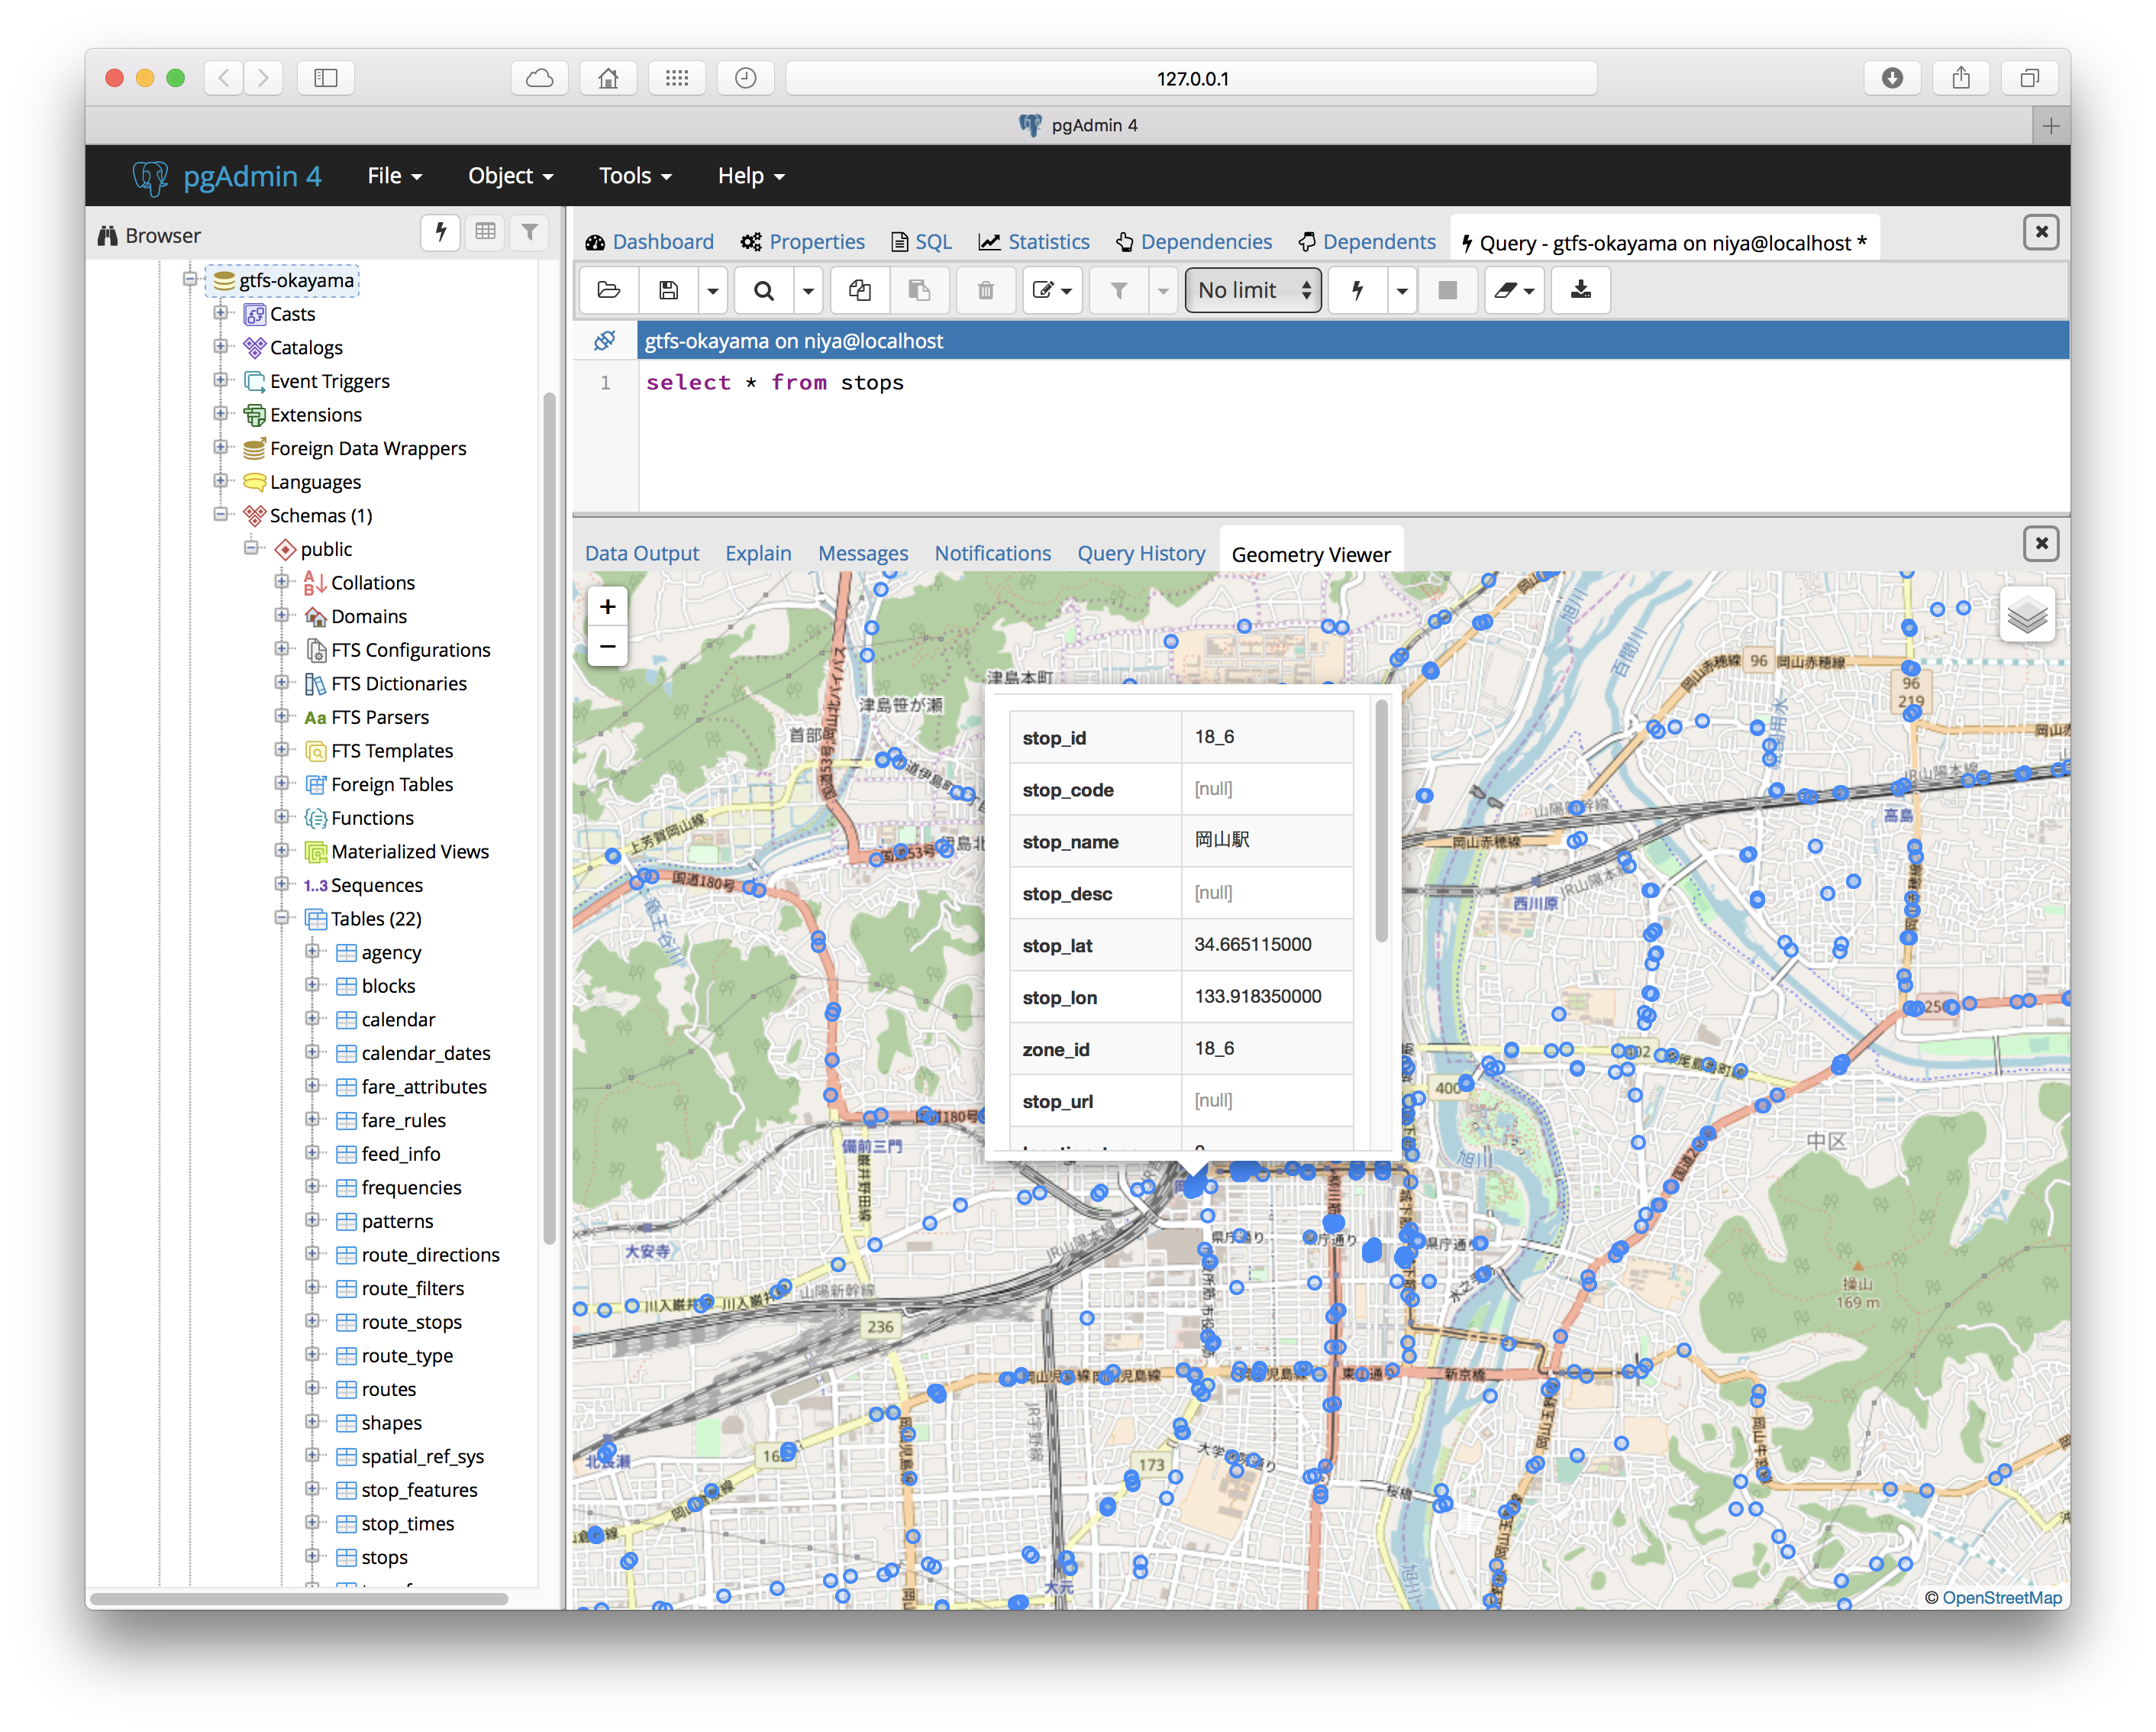Open the Tools menu

[634, 176]
